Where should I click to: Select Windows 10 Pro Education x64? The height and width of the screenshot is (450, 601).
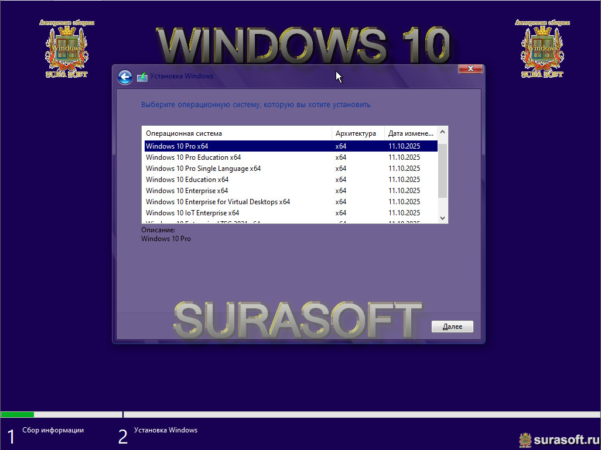coord(193,157)
